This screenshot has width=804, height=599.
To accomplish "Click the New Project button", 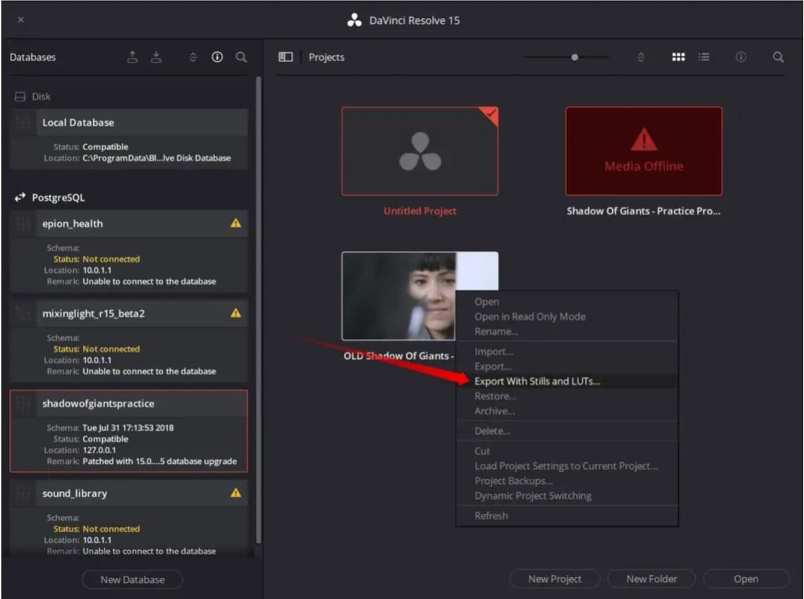I will pos(555,579).
